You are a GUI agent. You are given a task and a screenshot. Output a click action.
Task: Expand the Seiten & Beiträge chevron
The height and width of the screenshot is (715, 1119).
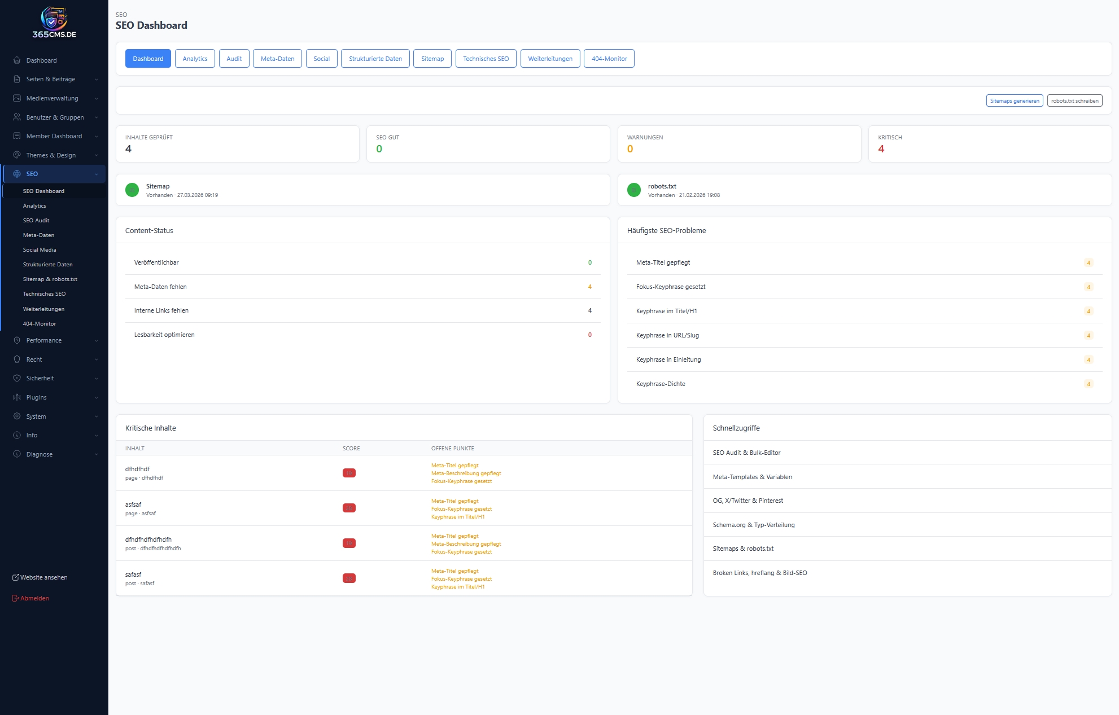(97, 80)
